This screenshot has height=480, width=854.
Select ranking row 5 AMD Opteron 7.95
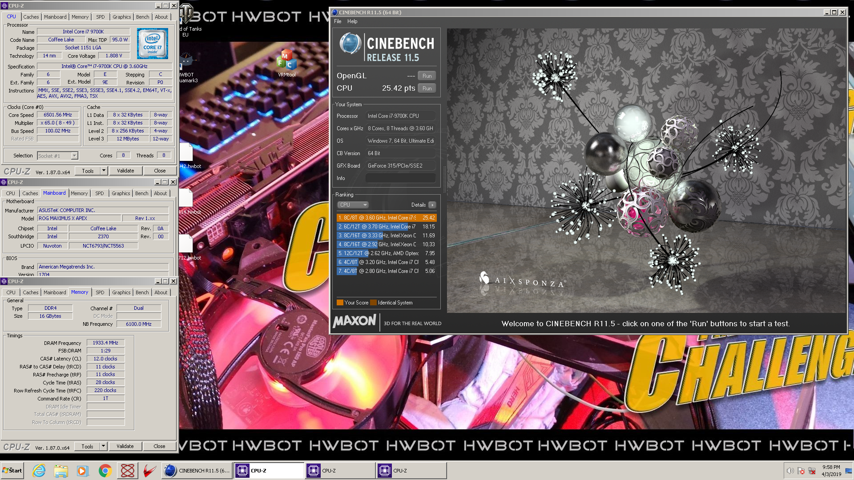[x=387, y=253]
